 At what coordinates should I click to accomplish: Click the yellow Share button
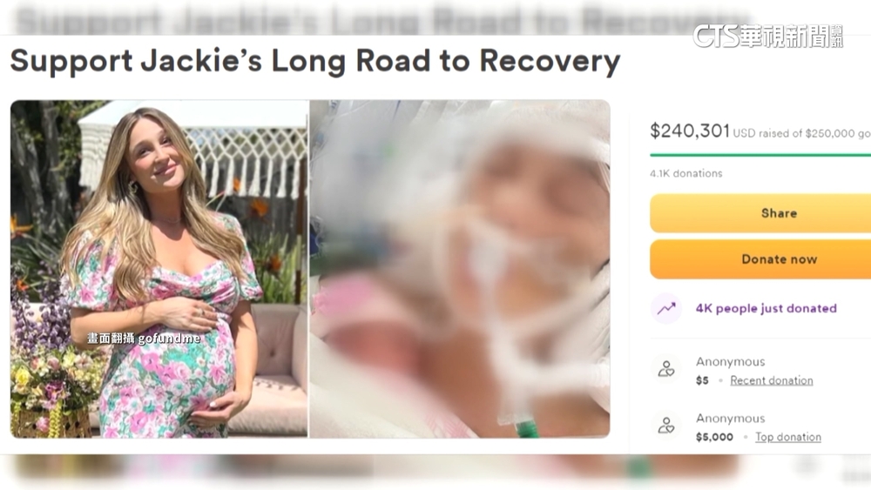[x=760, y=213]
